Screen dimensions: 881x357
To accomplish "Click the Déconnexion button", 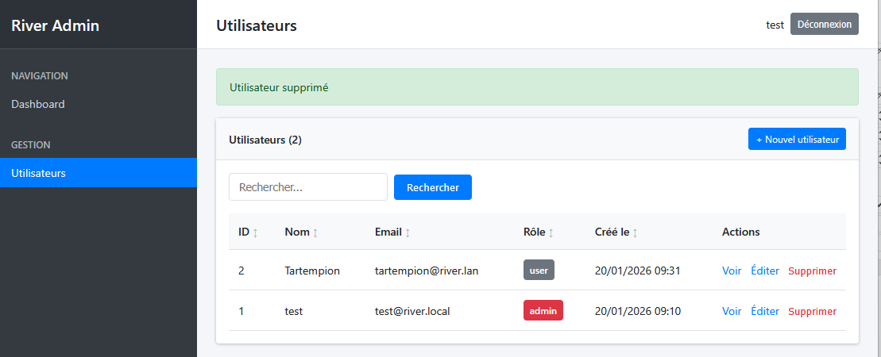I will (x=824, y=25).
